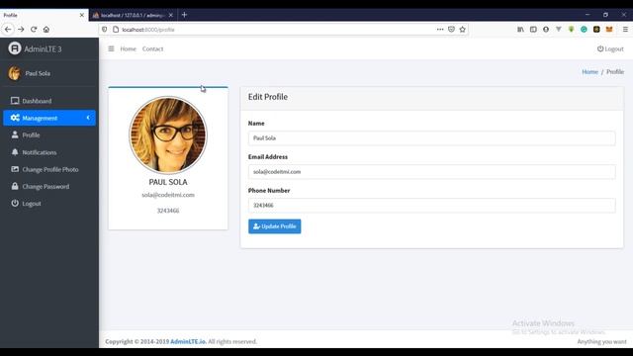Image resolution: width=633 pixels, height=356 pixels.
Task: Click the power icon beside sidebar Logout
Action: [x=15, y=203]
